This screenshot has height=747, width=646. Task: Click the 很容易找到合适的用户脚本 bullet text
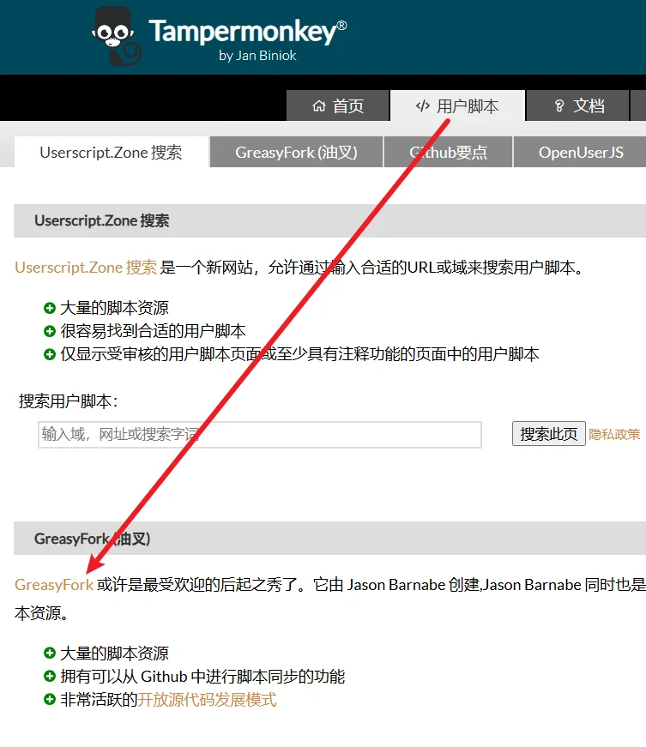click(153, 331)
